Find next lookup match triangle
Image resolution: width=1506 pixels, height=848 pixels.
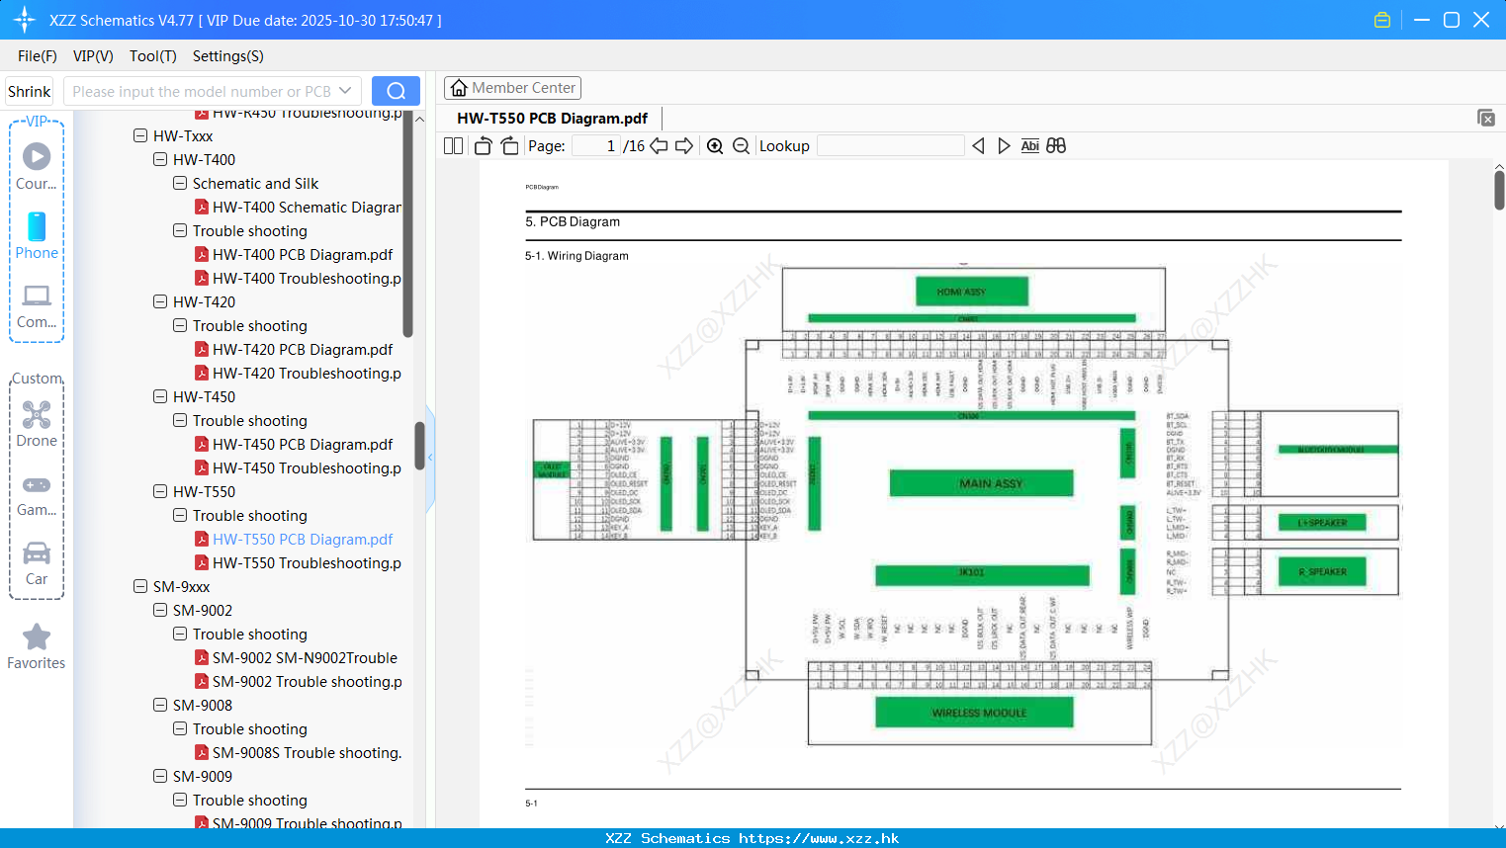point(1004,146)
